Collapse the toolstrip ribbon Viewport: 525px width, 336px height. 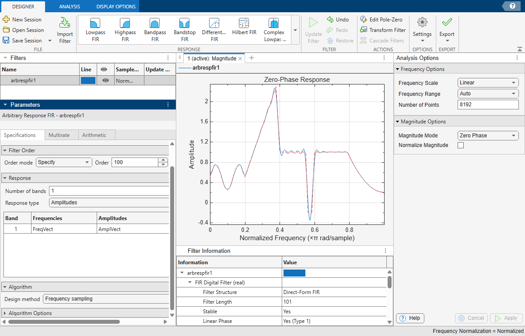(519, 49)
